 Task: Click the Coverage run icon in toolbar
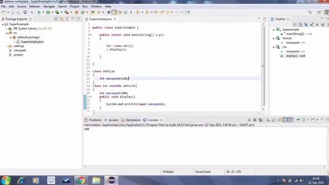pyautogui.click(x=57, y=12)
